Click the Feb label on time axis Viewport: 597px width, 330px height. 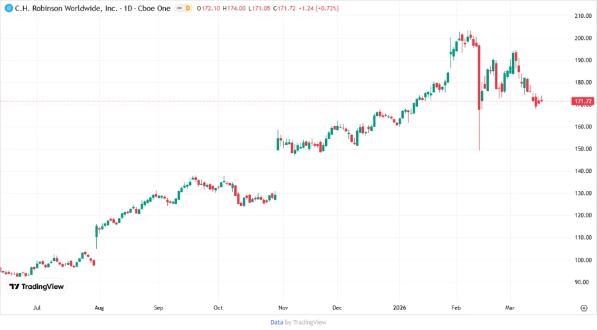point(456,307)
